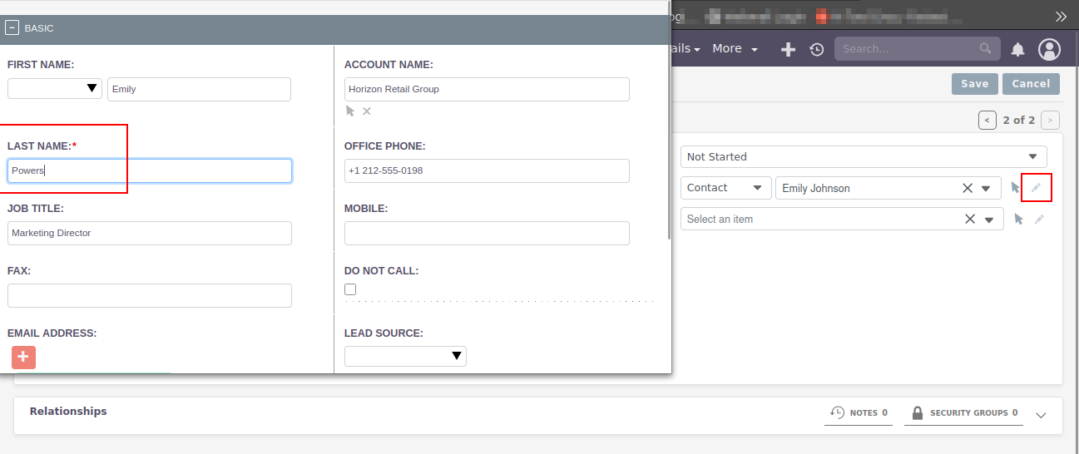The width and height of the screenshot is (1079, 454).
Task: Click the 2 of 2 record counter
Action: 1018,120
